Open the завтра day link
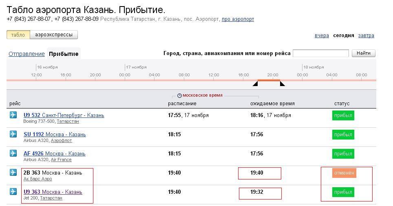 (366, 35)
